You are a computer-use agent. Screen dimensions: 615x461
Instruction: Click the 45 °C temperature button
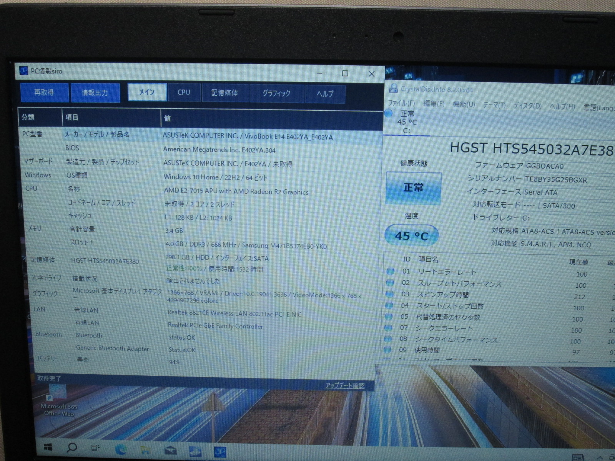411,235
